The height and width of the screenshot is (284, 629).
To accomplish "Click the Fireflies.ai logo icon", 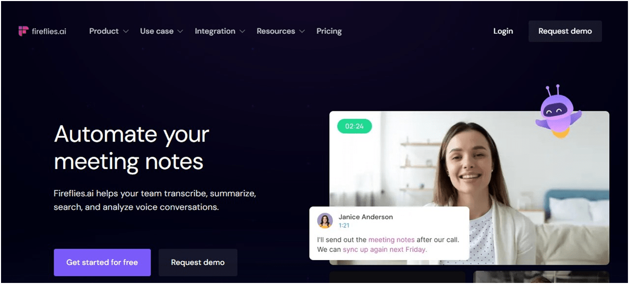I will tap(23, 31).
